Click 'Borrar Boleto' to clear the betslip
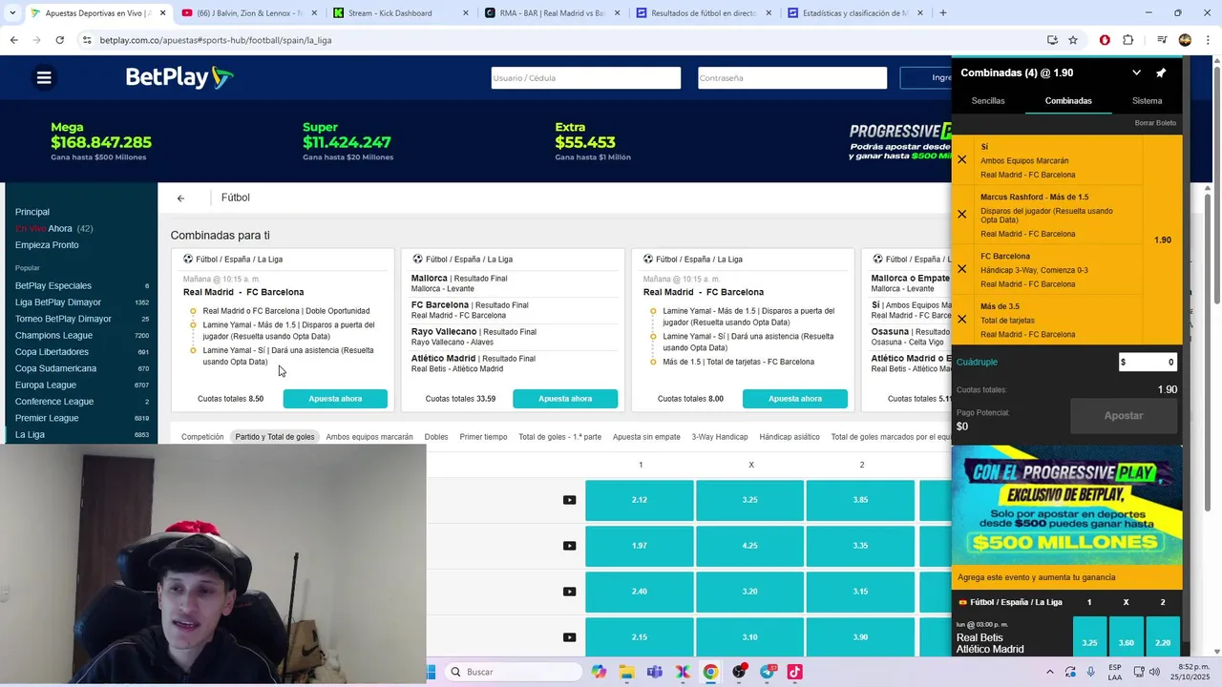 [x=1155, y=123]
